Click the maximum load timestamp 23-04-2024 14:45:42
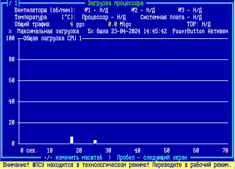 point(139,31)
